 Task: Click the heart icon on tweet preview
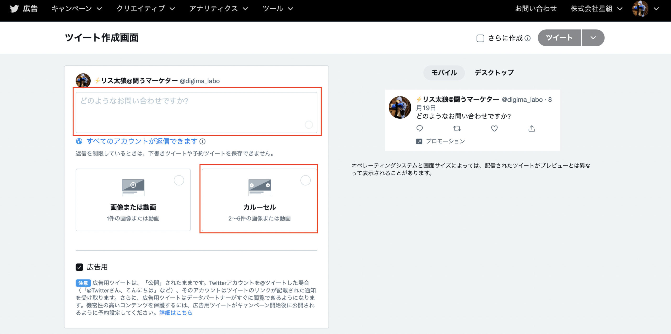tap(494, 128)
